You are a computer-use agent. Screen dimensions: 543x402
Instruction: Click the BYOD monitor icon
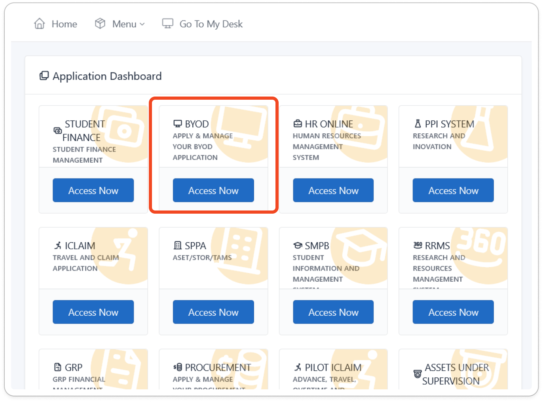pyautogui.click(x=178, y=124)
